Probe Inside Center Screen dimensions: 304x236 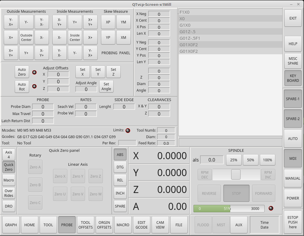point(75,37)
